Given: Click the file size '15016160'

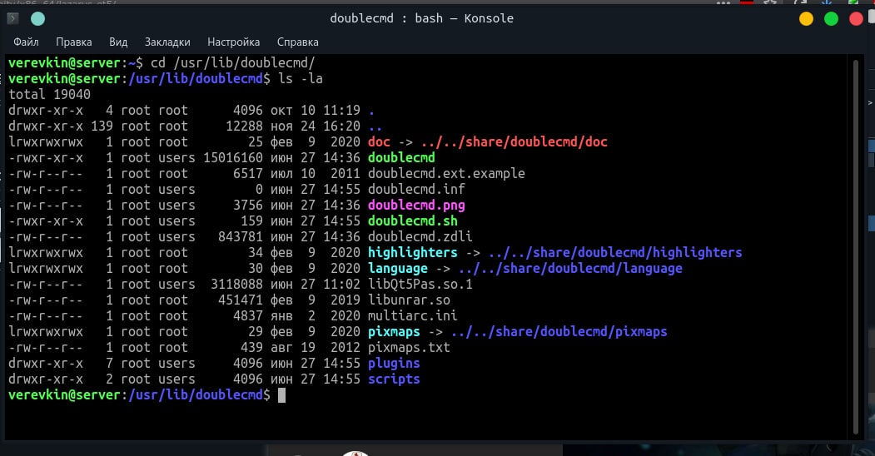Looking at the screenshot, I should point(233,158).
